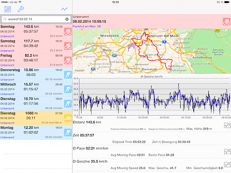Viewport: 231px width, 173px height.
Task: Open the wrench settings icon
Action: click(x=21, y=9)
